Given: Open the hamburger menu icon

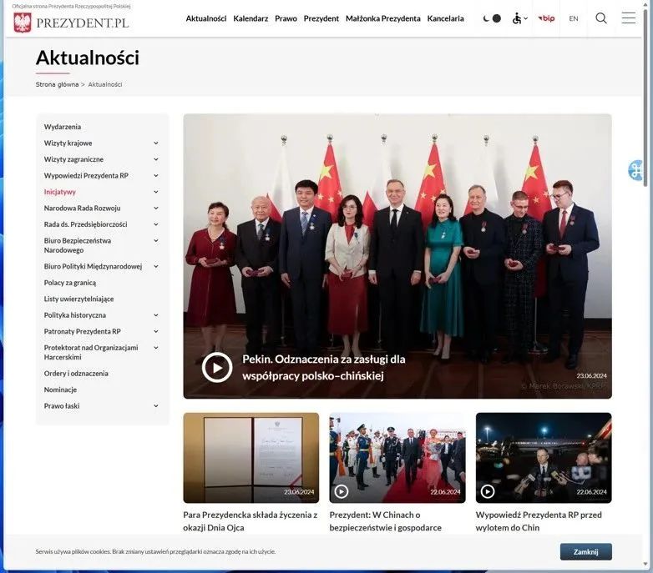Looking at the screenshot, I should click(629, 18).
